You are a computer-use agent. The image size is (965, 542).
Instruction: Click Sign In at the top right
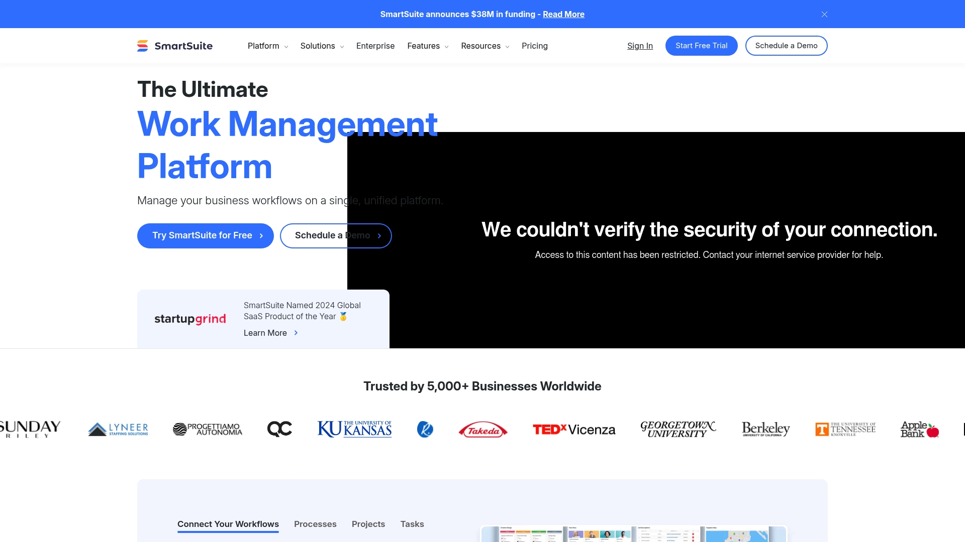click(640, 46)
